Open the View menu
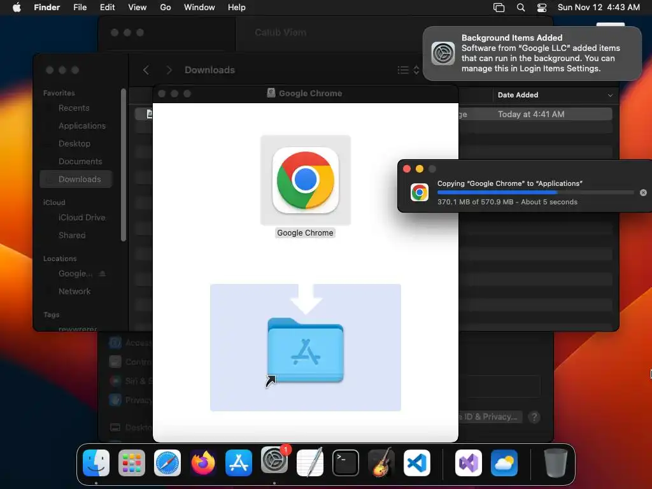The height and width of the screenshot is (489, 652). pyautogui.click(x=138, y=8)
